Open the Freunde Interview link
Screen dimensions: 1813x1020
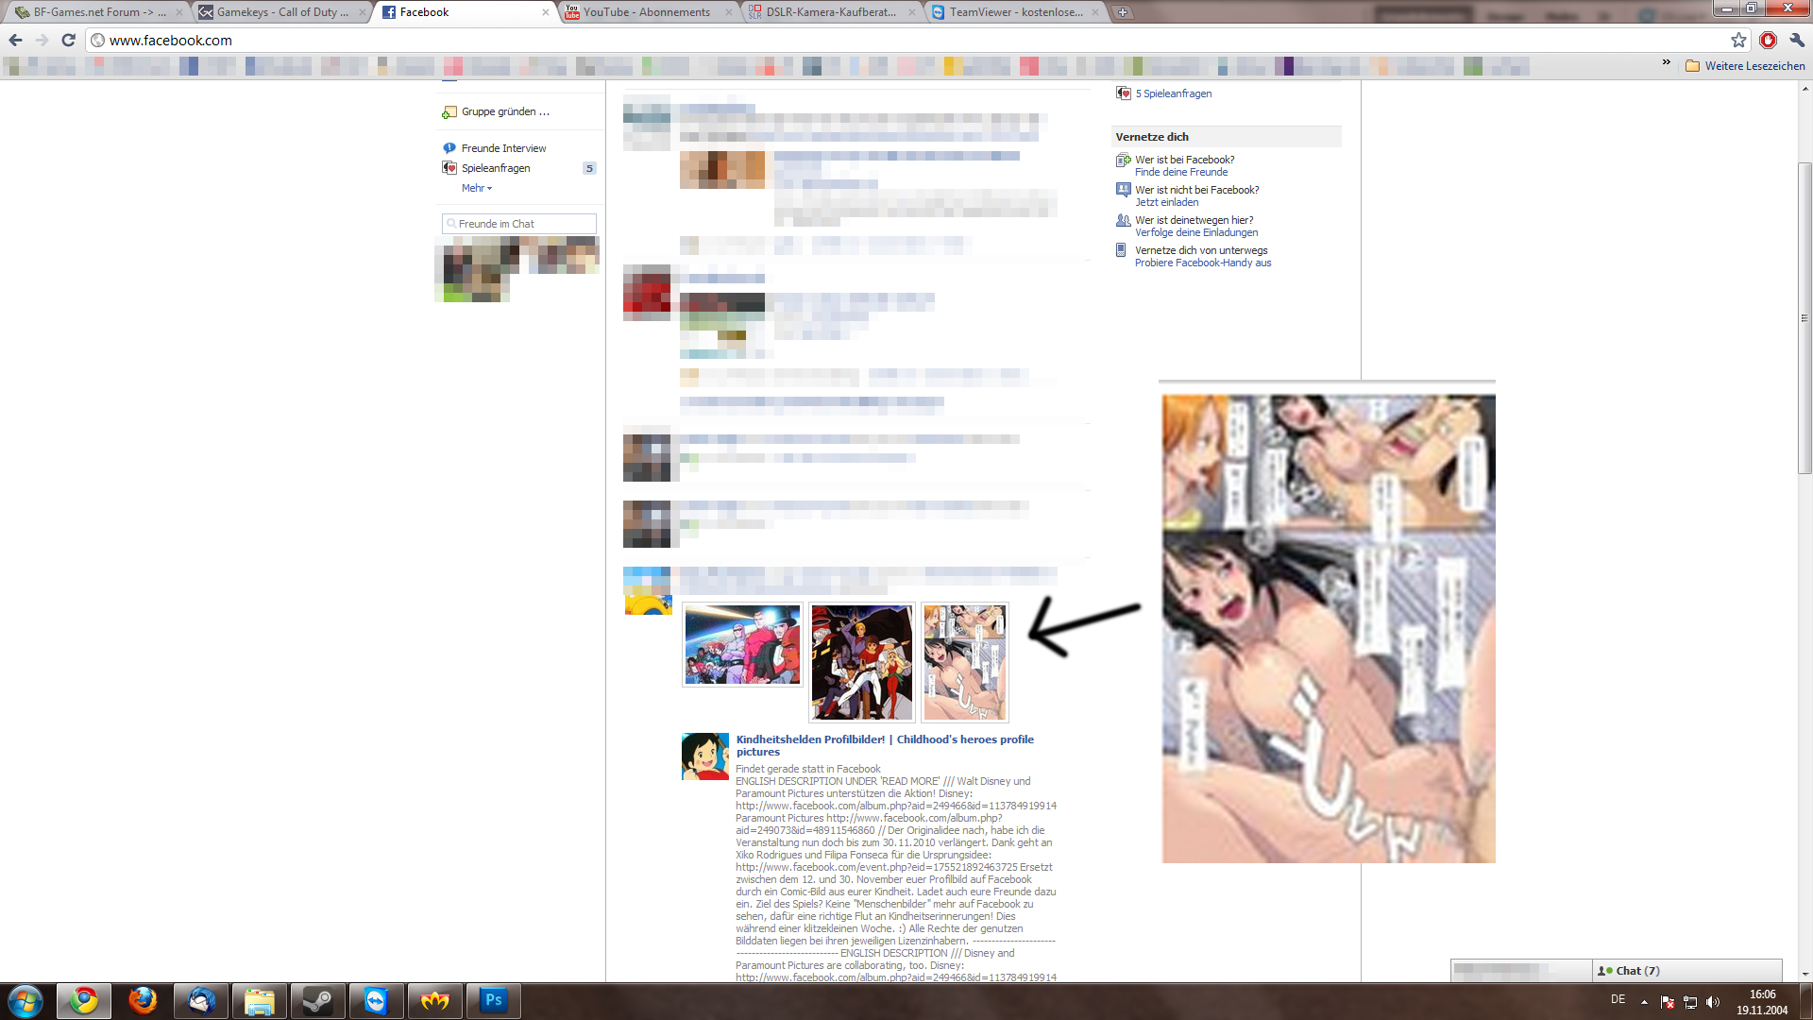[x=503, y=148]
